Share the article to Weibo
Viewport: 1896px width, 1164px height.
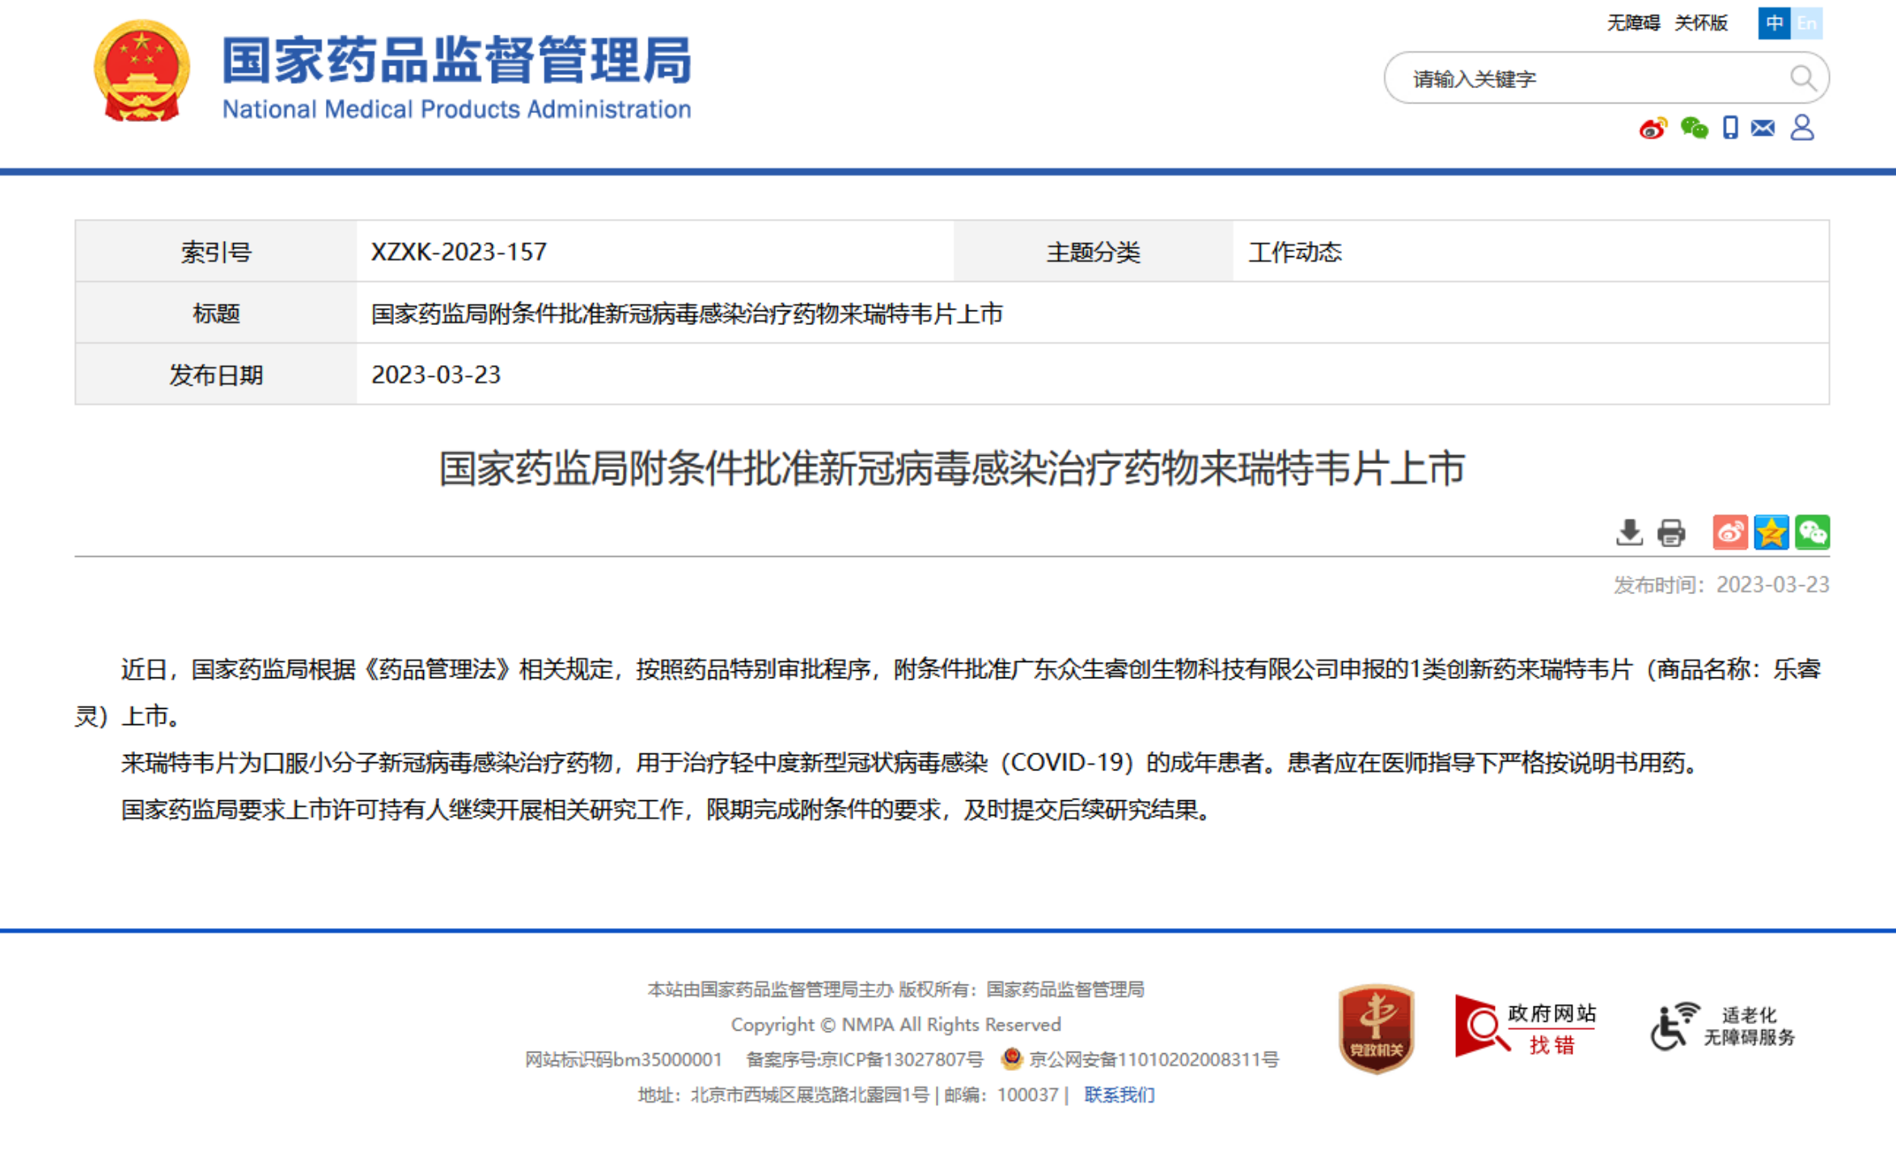pos(1730,533)
